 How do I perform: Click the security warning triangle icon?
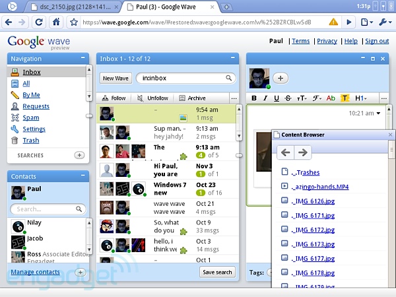(333, 22)
